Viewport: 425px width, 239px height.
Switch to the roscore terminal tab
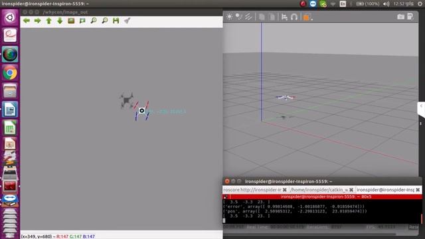tap(252, 190)
